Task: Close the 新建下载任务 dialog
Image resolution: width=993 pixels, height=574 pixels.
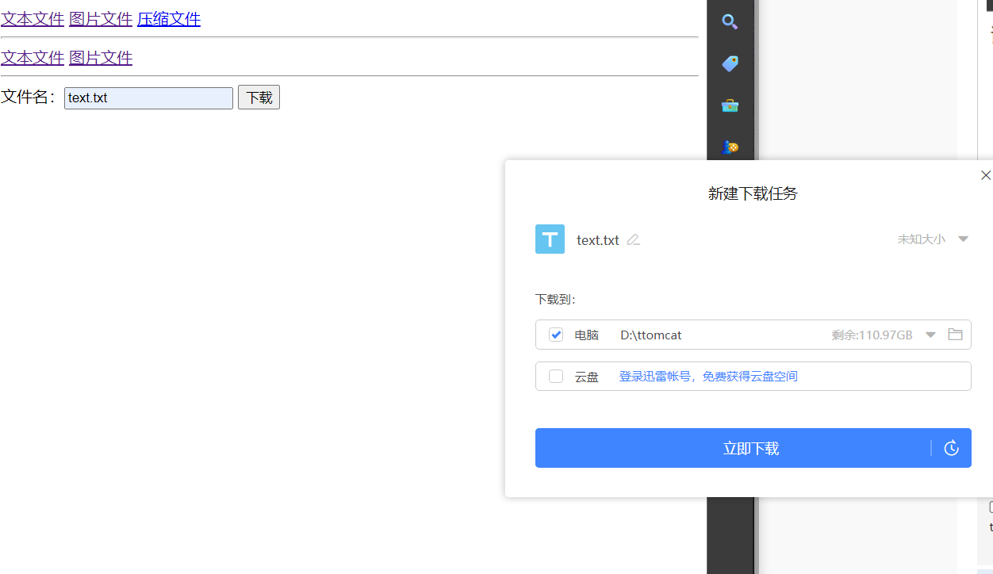Action: click(986, 175)
